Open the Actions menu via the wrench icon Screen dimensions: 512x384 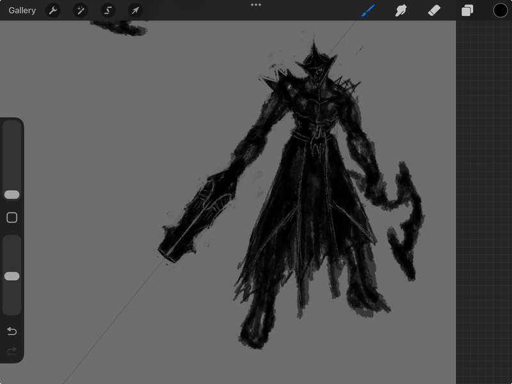tap(52, 10)
